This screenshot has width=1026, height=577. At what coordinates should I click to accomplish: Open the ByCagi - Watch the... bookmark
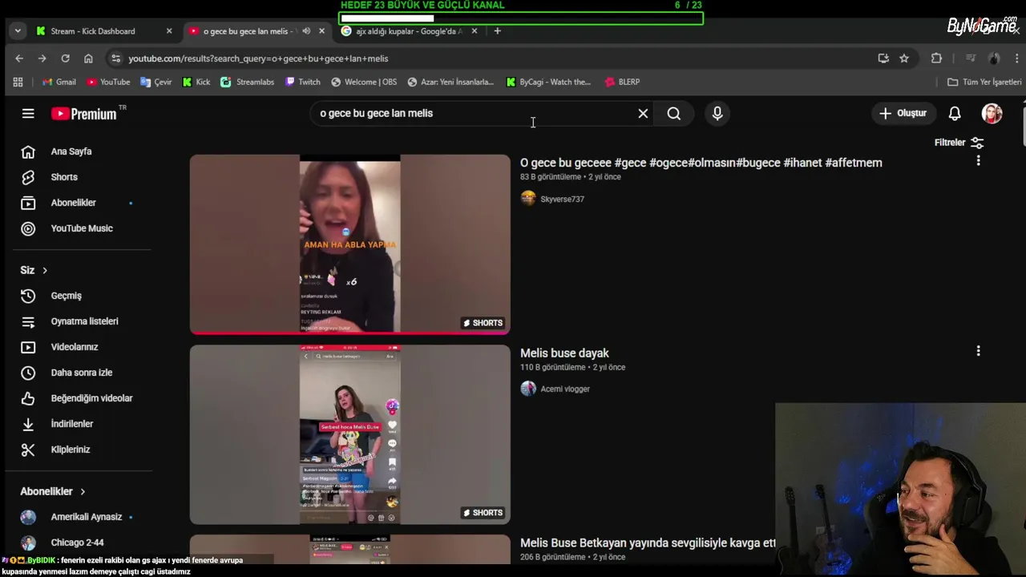pyautogui.click(x=548, y=82)
